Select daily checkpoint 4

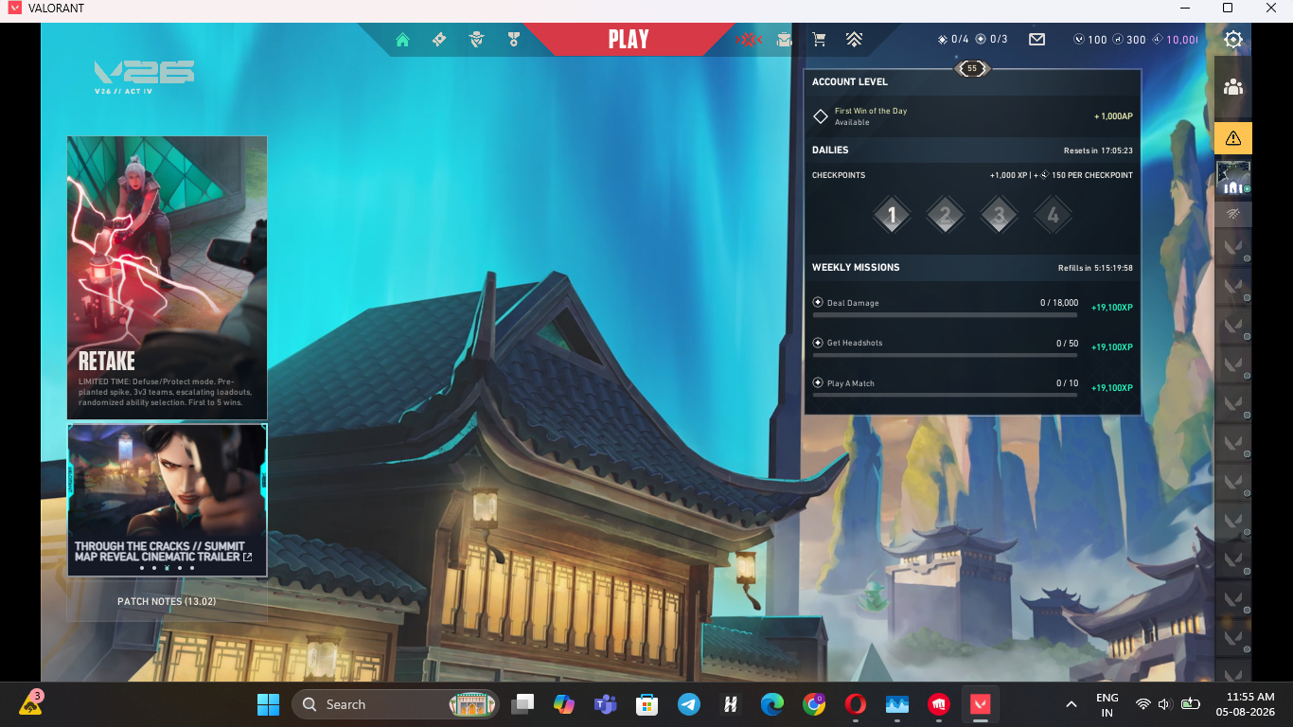tap(1053, 216)
